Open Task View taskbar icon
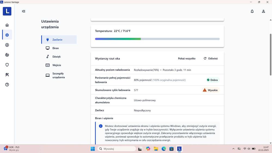 point(140,149)
